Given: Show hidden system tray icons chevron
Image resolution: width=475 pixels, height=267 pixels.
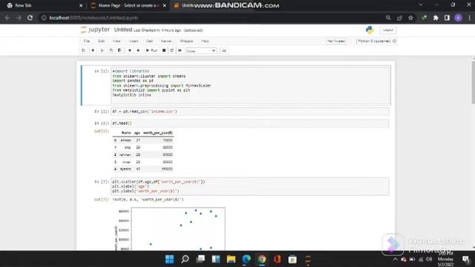Looking at the screenshot, I should [x=395, y=260].
